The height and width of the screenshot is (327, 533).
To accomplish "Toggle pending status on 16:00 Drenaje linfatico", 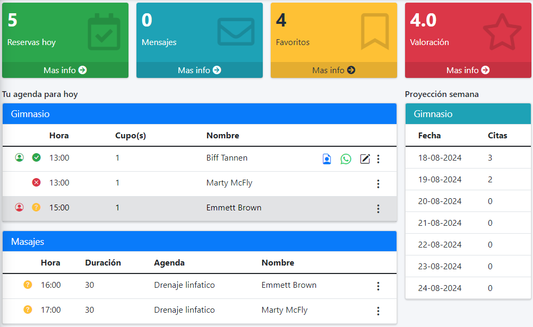I will 28,285.
